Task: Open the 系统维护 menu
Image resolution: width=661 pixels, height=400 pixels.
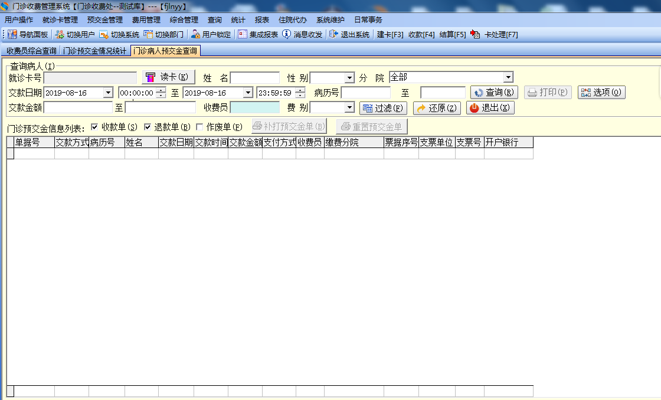Action: click(330, 20)
